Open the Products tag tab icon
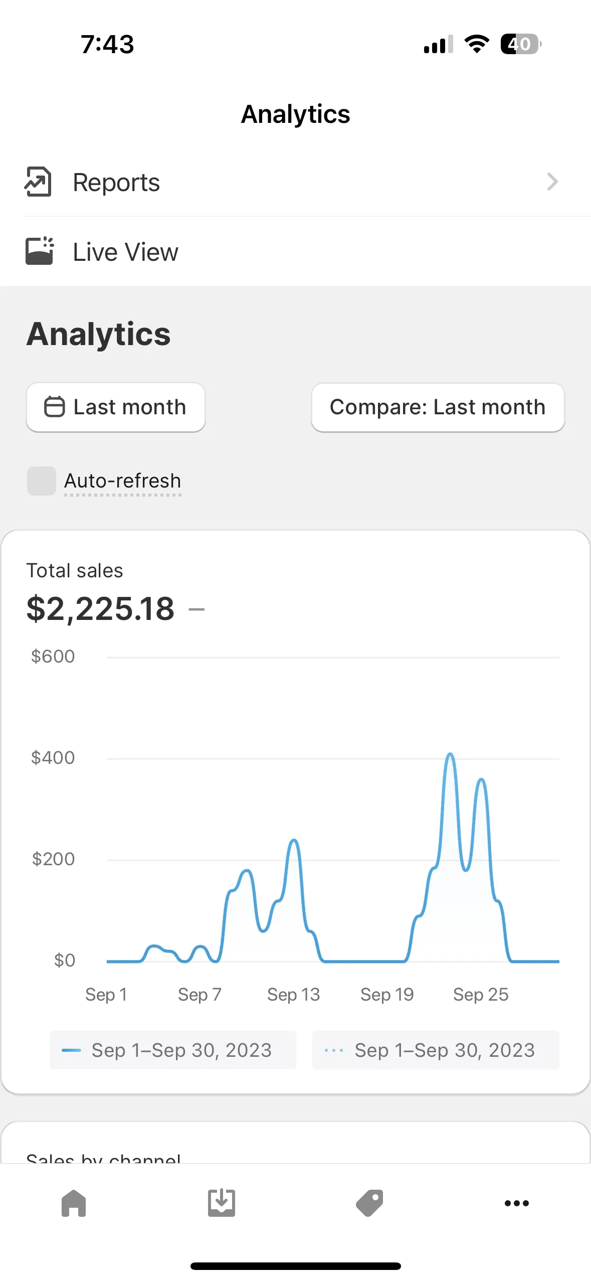 (x=369, y=1203)
